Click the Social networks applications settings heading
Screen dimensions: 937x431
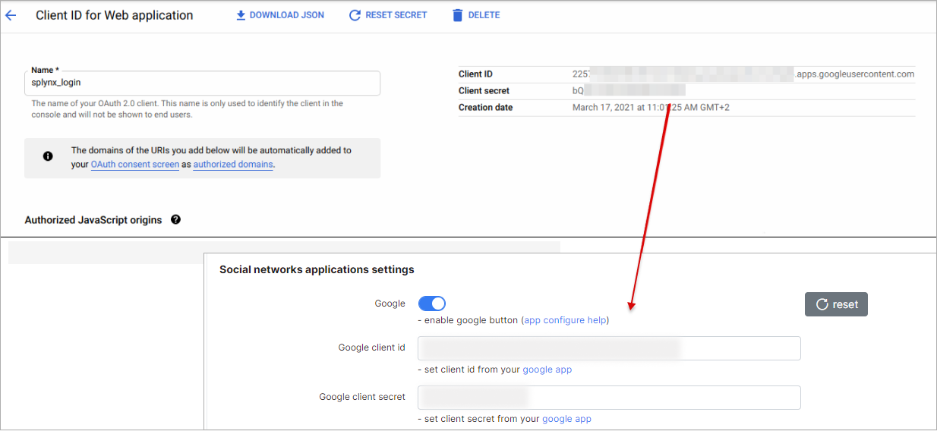click(317, 269)
